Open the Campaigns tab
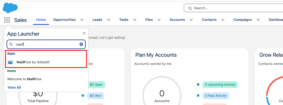Image resolution: width=283 pixels, height=105 pixels. click(243, 20)
